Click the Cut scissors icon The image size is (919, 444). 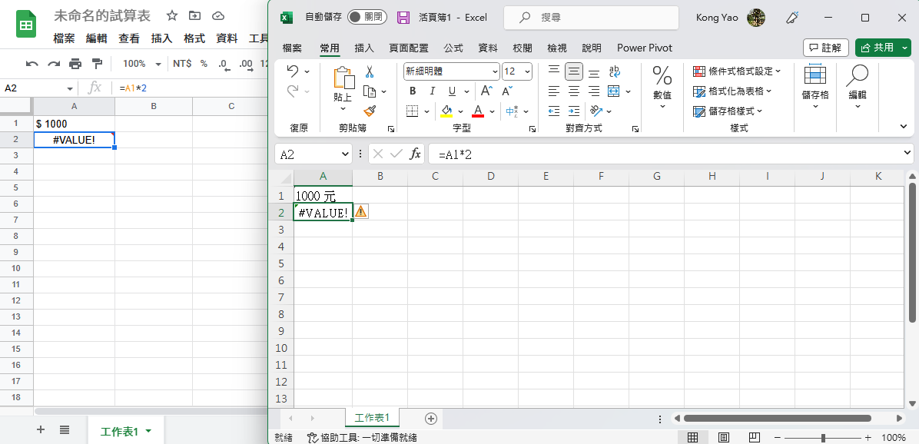(x=370, y=72)
